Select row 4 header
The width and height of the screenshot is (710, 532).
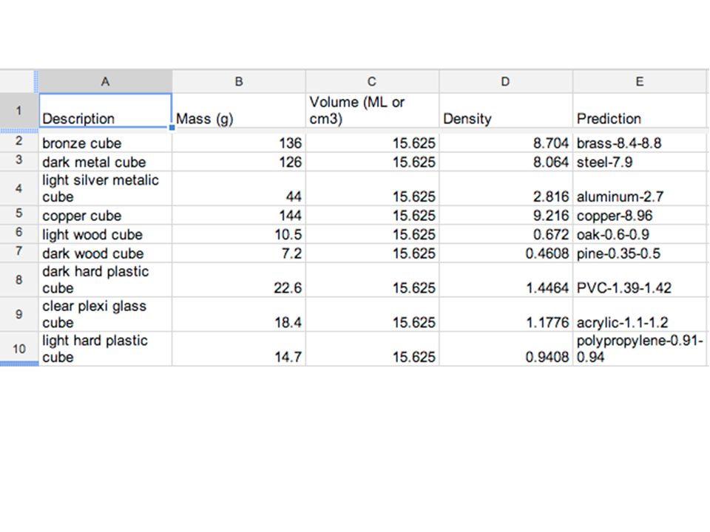(19, 188)
